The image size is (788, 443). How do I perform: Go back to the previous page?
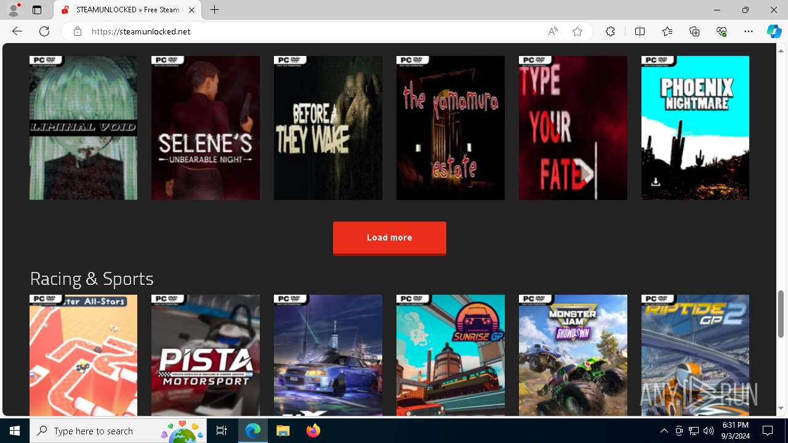pyautogui.click(x=17, y=31)
